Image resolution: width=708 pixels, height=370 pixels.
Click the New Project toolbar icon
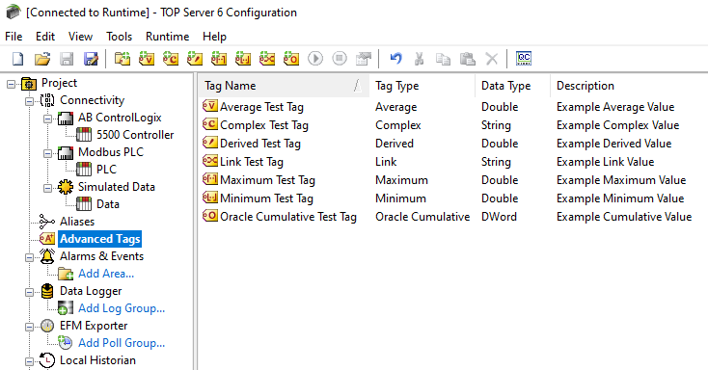18,59
